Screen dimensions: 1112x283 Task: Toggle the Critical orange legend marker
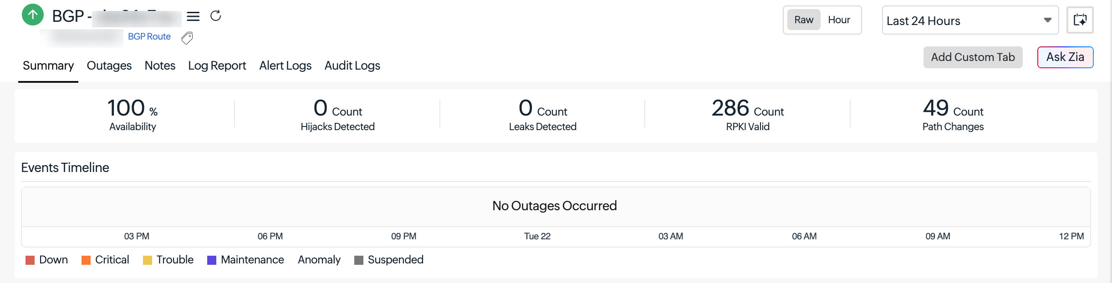tap(86, 260)
